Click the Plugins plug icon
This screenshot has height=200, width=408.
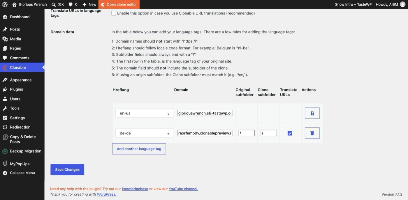(5, 89)
